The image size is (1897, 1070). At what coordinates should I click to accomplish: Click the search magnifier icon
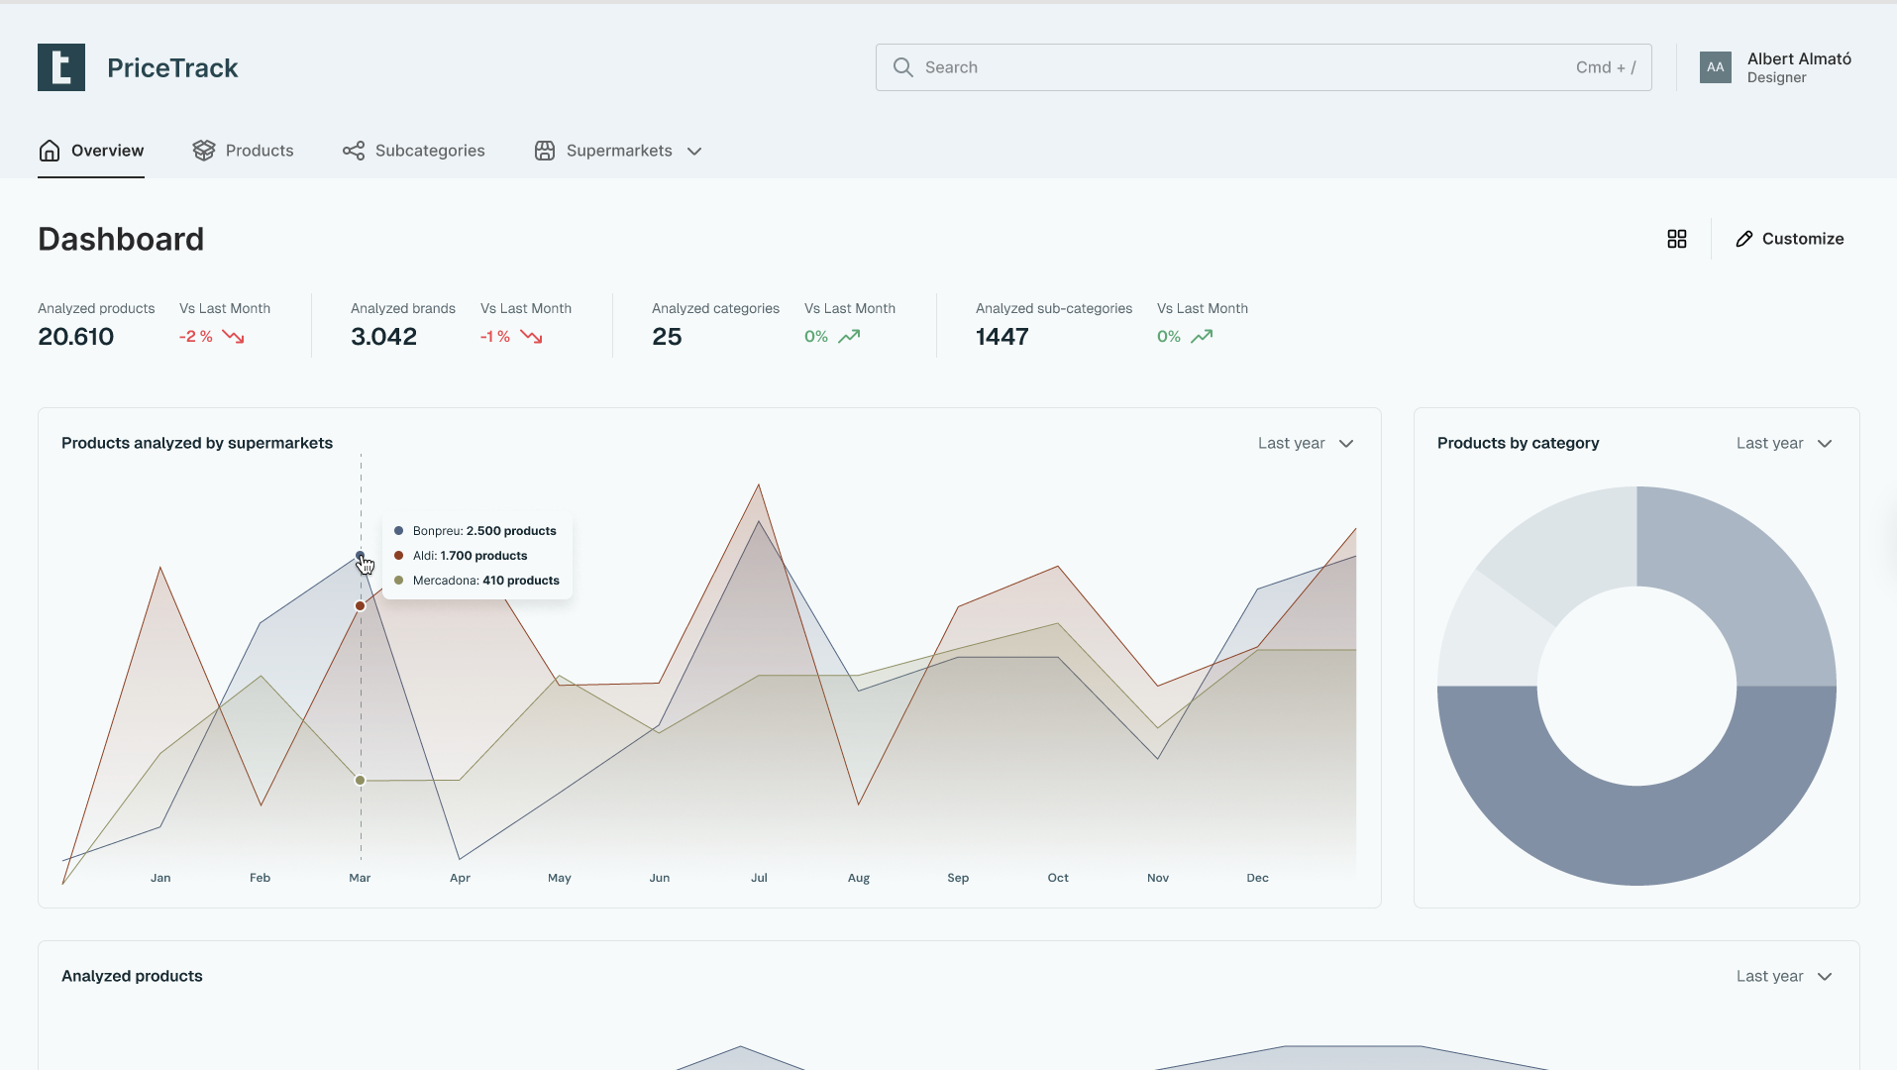point(902,66)
